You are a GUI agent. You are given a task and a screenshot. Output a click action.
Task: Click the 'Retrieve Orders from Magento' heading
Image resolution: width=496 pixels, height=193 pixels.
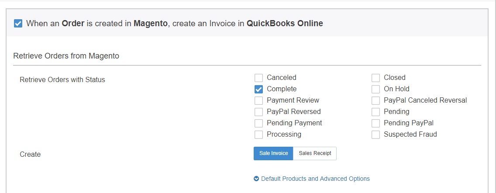pyautogui.click(x=66, y=56)
